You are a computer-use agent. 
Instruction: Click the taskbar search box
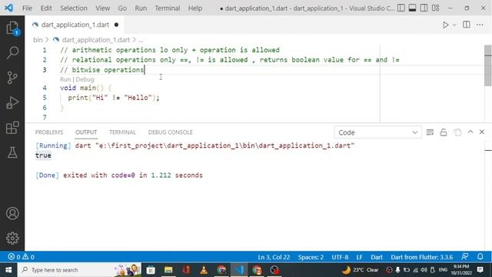[79, 270]
